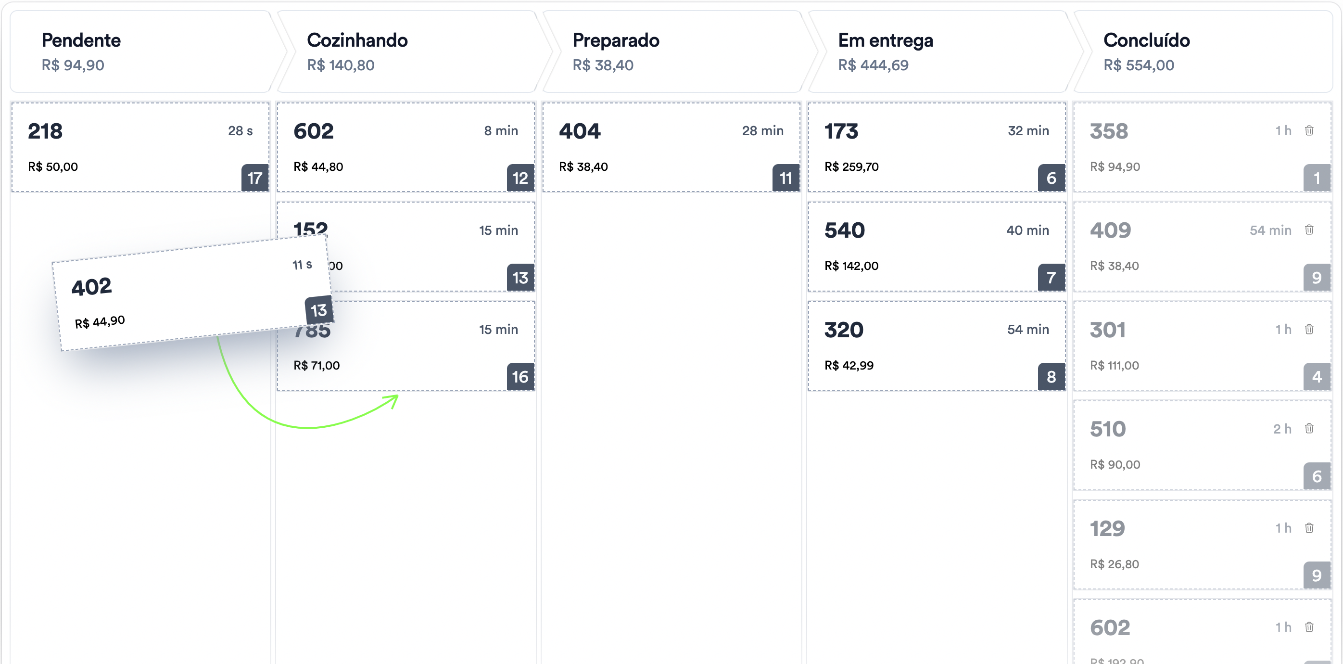This screenshot has height=664, width=1343.
Task: Delete the completed order 602 via trash icon
Action: 1309,627
